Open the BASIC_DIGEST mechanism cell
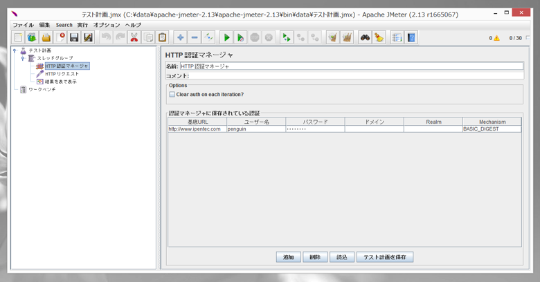Viewport: 540px width, 282px height. [x=492, y=129]
